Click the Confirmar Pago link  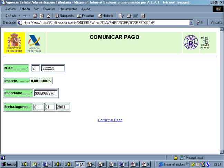(x=110, y=120)
